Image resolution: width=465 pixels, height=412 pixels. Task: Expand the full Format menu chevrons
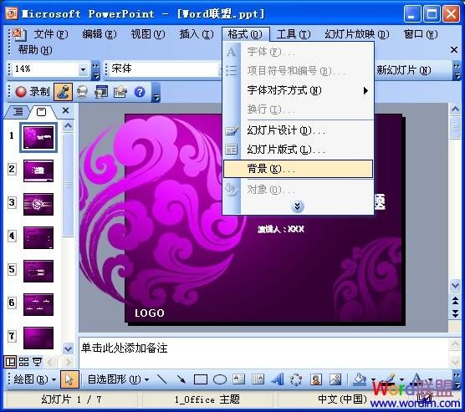click(298, 206)
